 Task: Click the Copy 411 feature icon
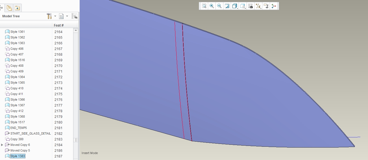[x=7, y=94]
